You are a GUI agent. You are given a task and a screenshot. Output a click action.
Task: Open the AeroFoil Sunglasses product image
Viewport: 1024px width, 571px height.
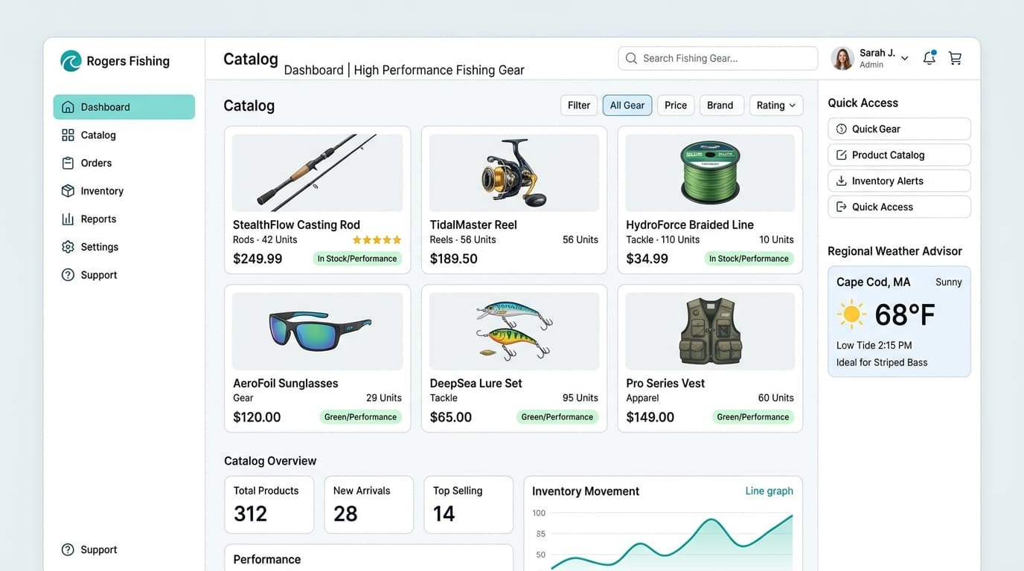[x=318, y=331]
